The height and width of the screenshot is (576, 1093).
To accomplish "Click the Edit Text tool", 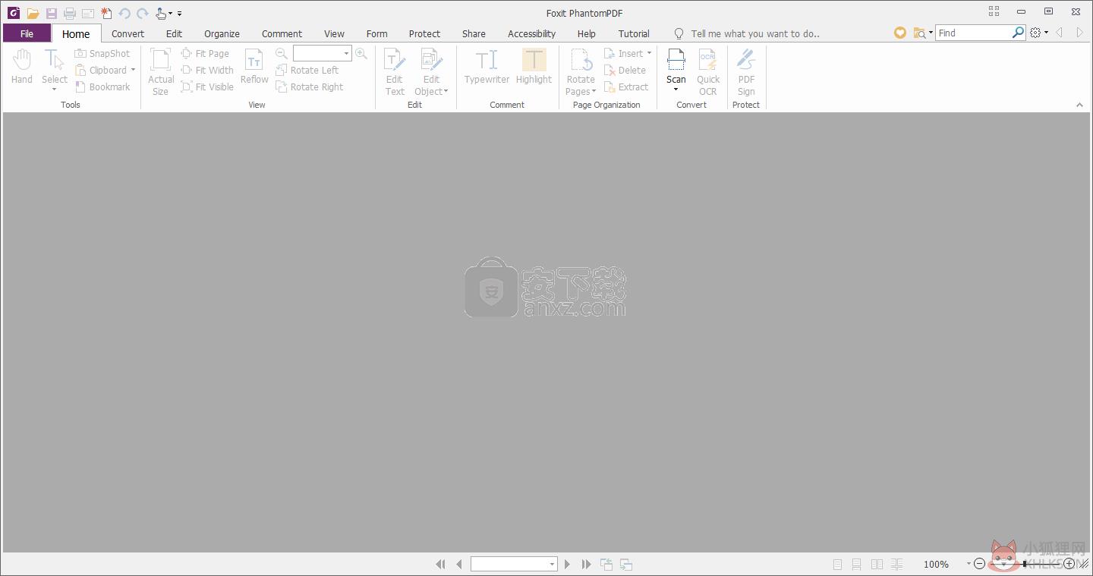I will click(395, 72).
